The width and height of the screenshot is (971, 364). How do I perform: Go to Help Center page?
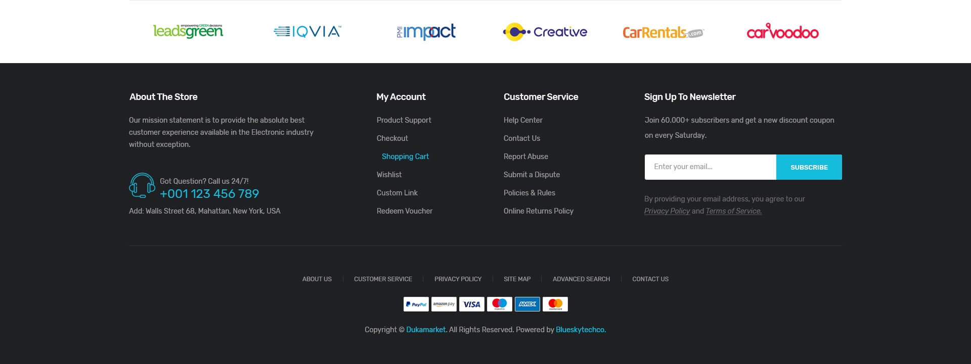click(x=522, y=120)
